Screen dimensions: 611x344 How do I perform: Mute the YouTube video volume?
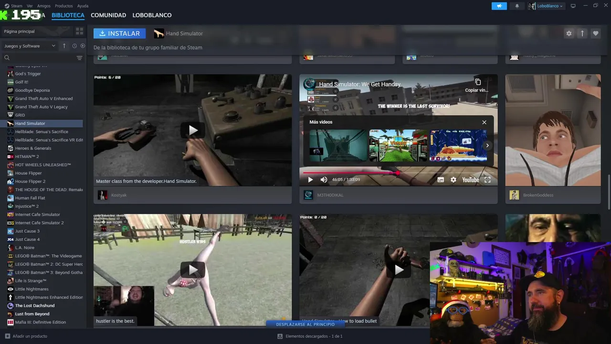(324, 180)
